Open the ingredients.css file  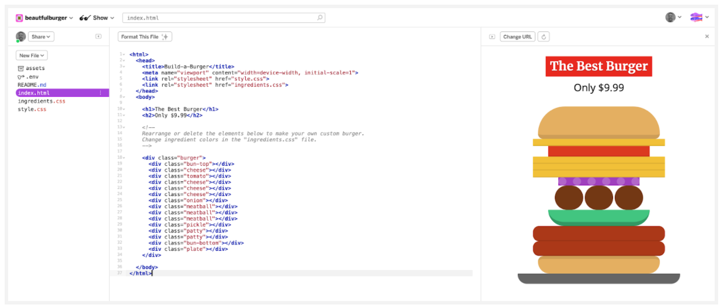(41, 101)
